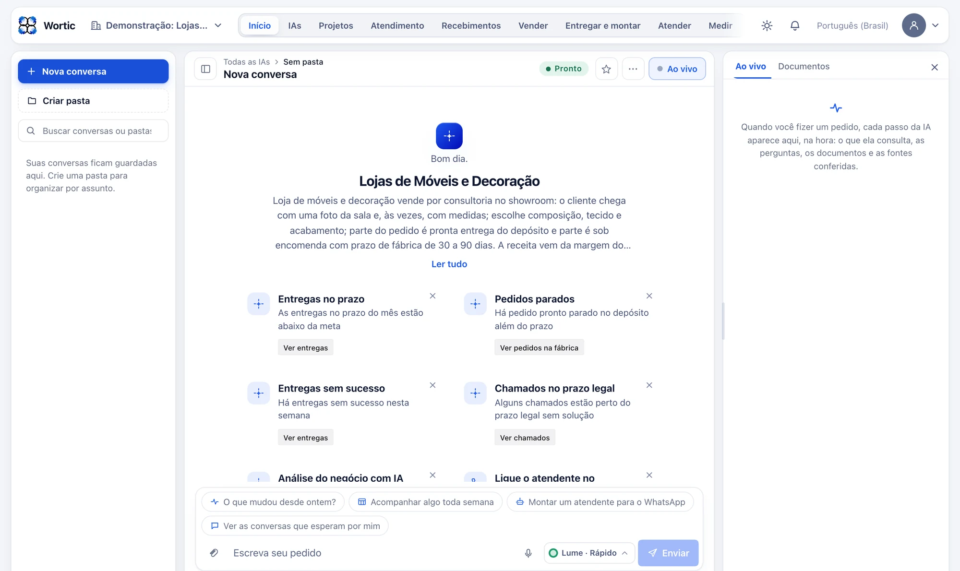
Task: Dismiss the Entregas no prazo card
Action: [x=432, y=296]
